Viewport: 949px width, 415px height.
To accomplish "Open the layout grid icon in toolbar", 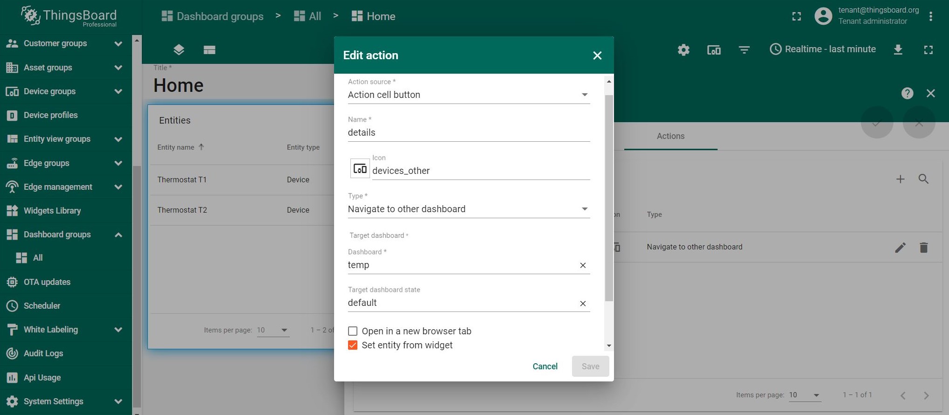I will [209, 50].
